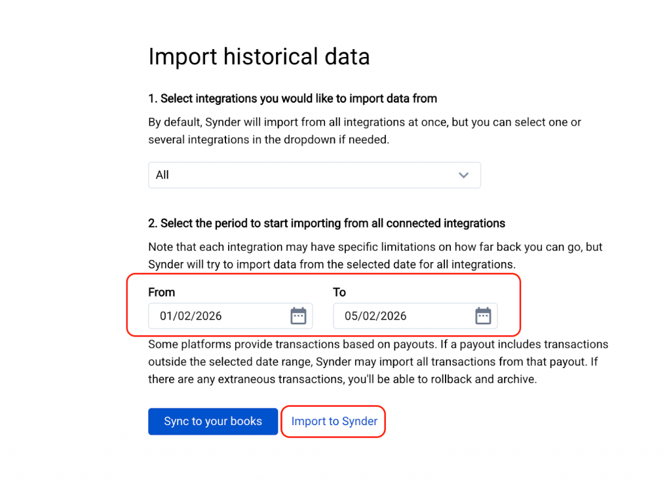Click the 'From' field label
Viewport: 671px width, 480px height.
coord(162,292)
